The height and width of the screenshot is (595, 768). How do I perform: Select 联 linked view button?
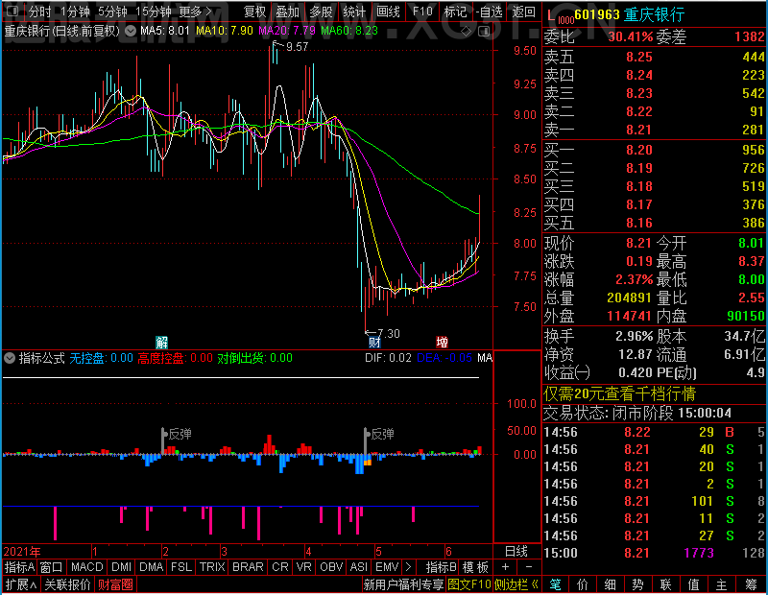click(x=665, y=584)
